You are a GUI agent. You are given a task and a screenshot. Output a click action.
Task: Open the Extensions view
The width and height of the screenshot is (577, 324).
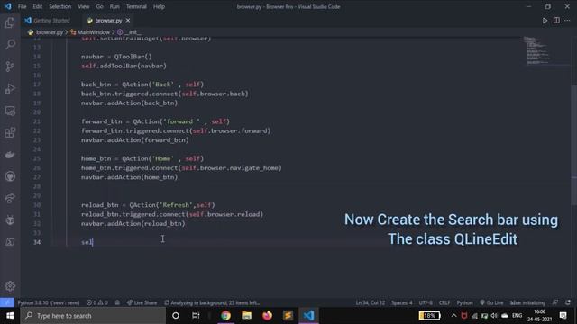pos(10,132)
